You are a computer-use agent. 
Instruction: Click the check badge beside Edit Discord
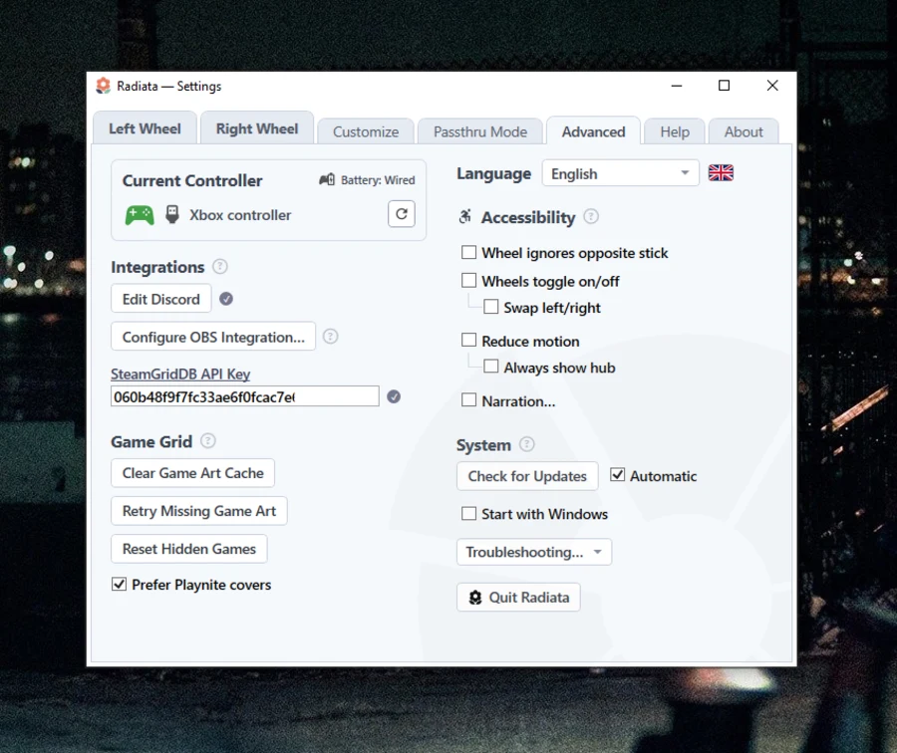(x=226, y=299)
